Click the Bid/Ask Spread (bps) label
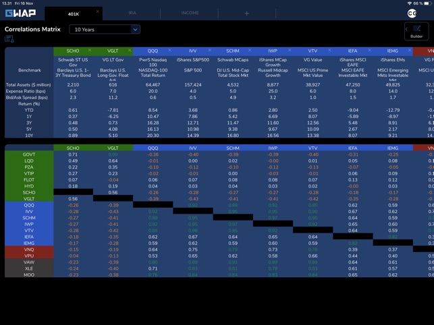 (27, 97)
